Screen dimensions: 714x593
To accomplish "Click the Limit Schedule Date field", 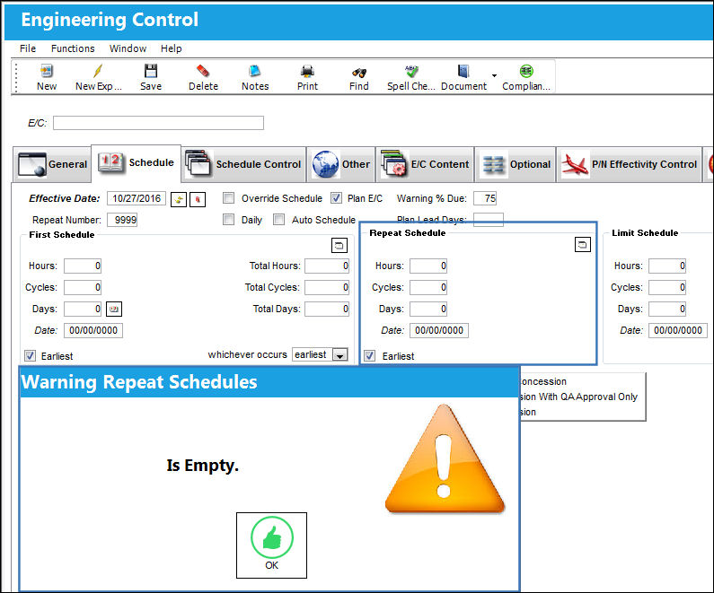I will 678,331.
